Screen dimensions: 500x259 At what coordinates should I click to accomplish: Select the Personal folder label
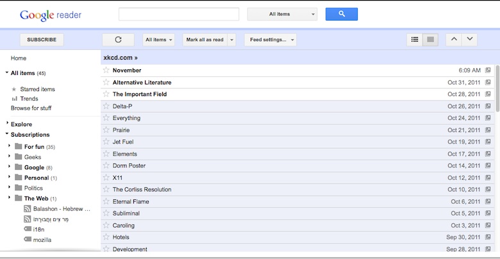(37, 178)
